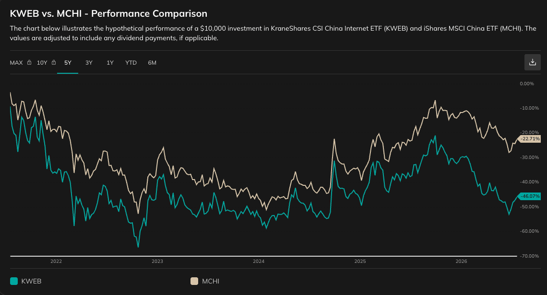Hide the KWEB line via legend label
547x295 pixels.
(31, 281)
